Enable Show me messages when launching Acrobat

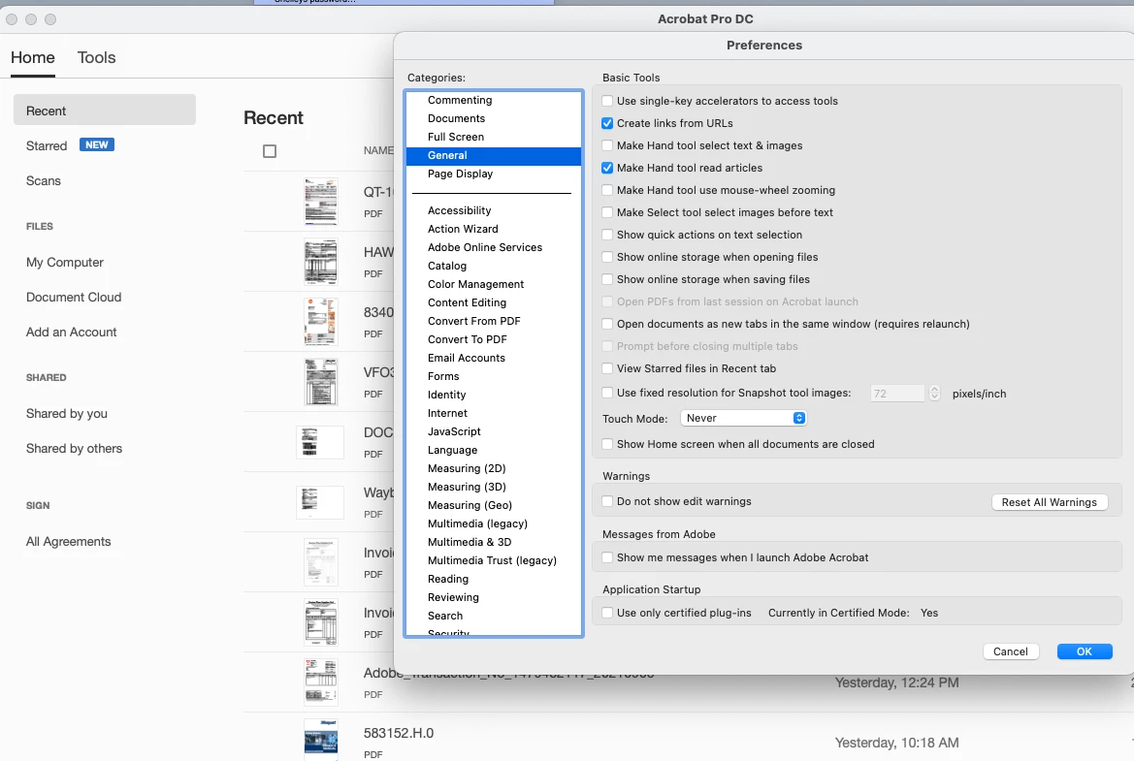607,558
